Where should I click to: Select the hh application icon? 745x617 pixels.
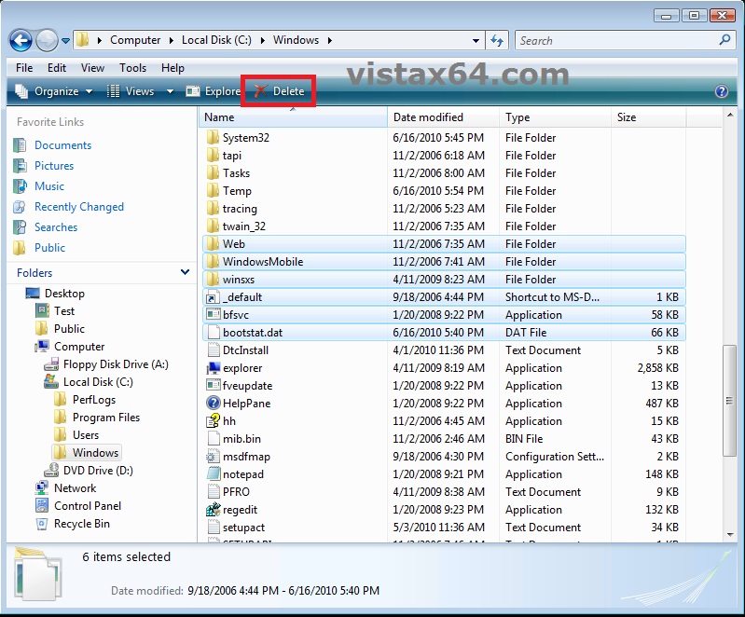point(213,421)
